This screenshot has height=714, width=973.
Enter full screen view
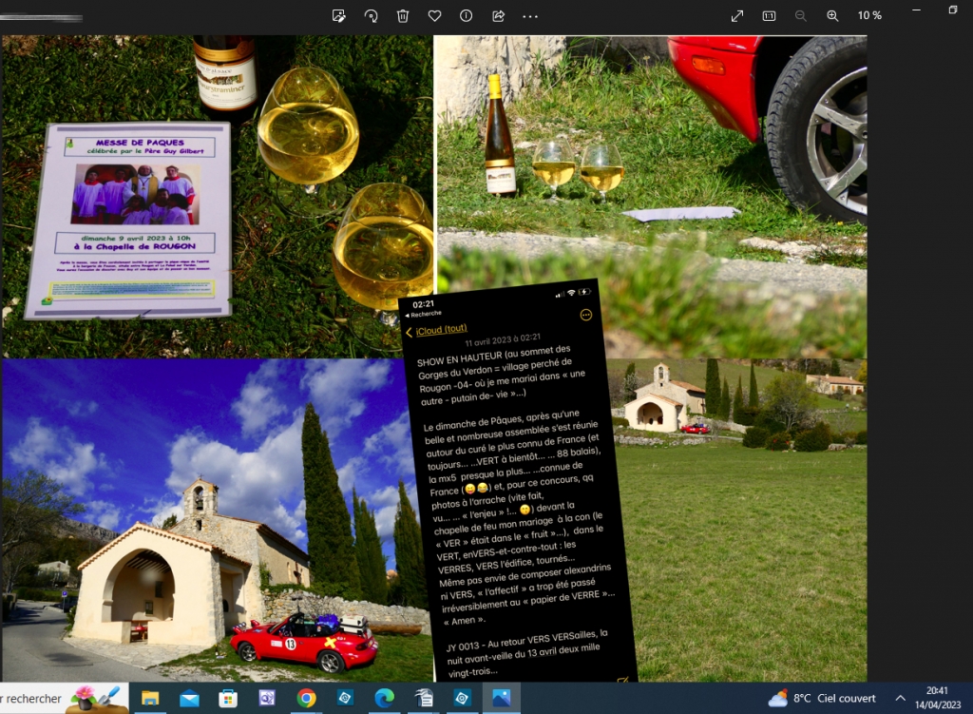click(737, 16)
